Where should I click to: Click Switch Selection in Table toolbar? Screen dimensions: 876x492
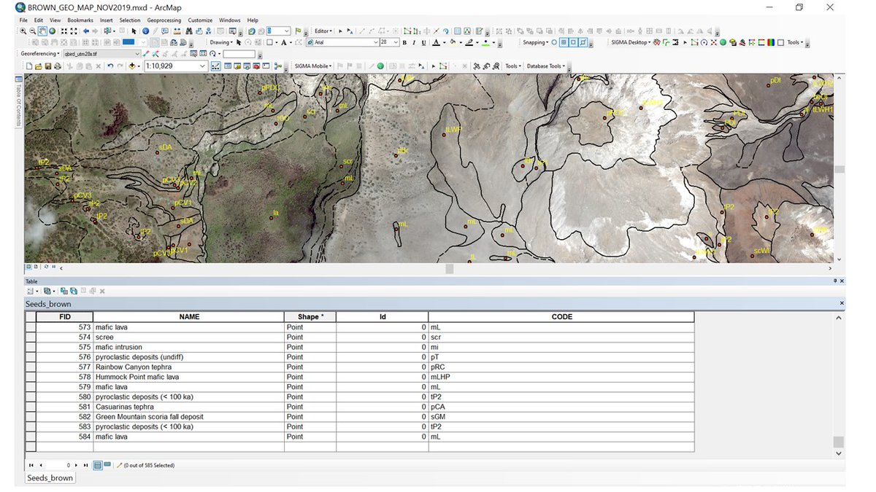[74, 291]
